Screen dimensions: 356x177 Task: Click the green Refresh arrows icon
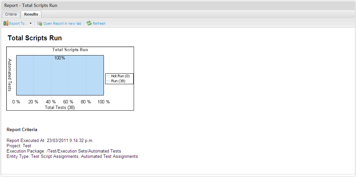click(89, 23)
